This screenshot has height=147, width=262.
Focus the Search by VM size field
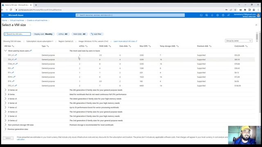click(x=17, y=34)
